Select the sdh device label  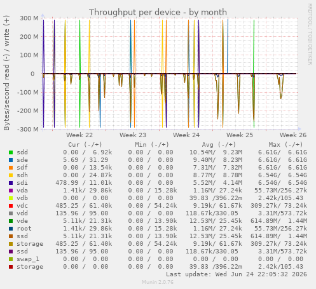click(22, 175)
